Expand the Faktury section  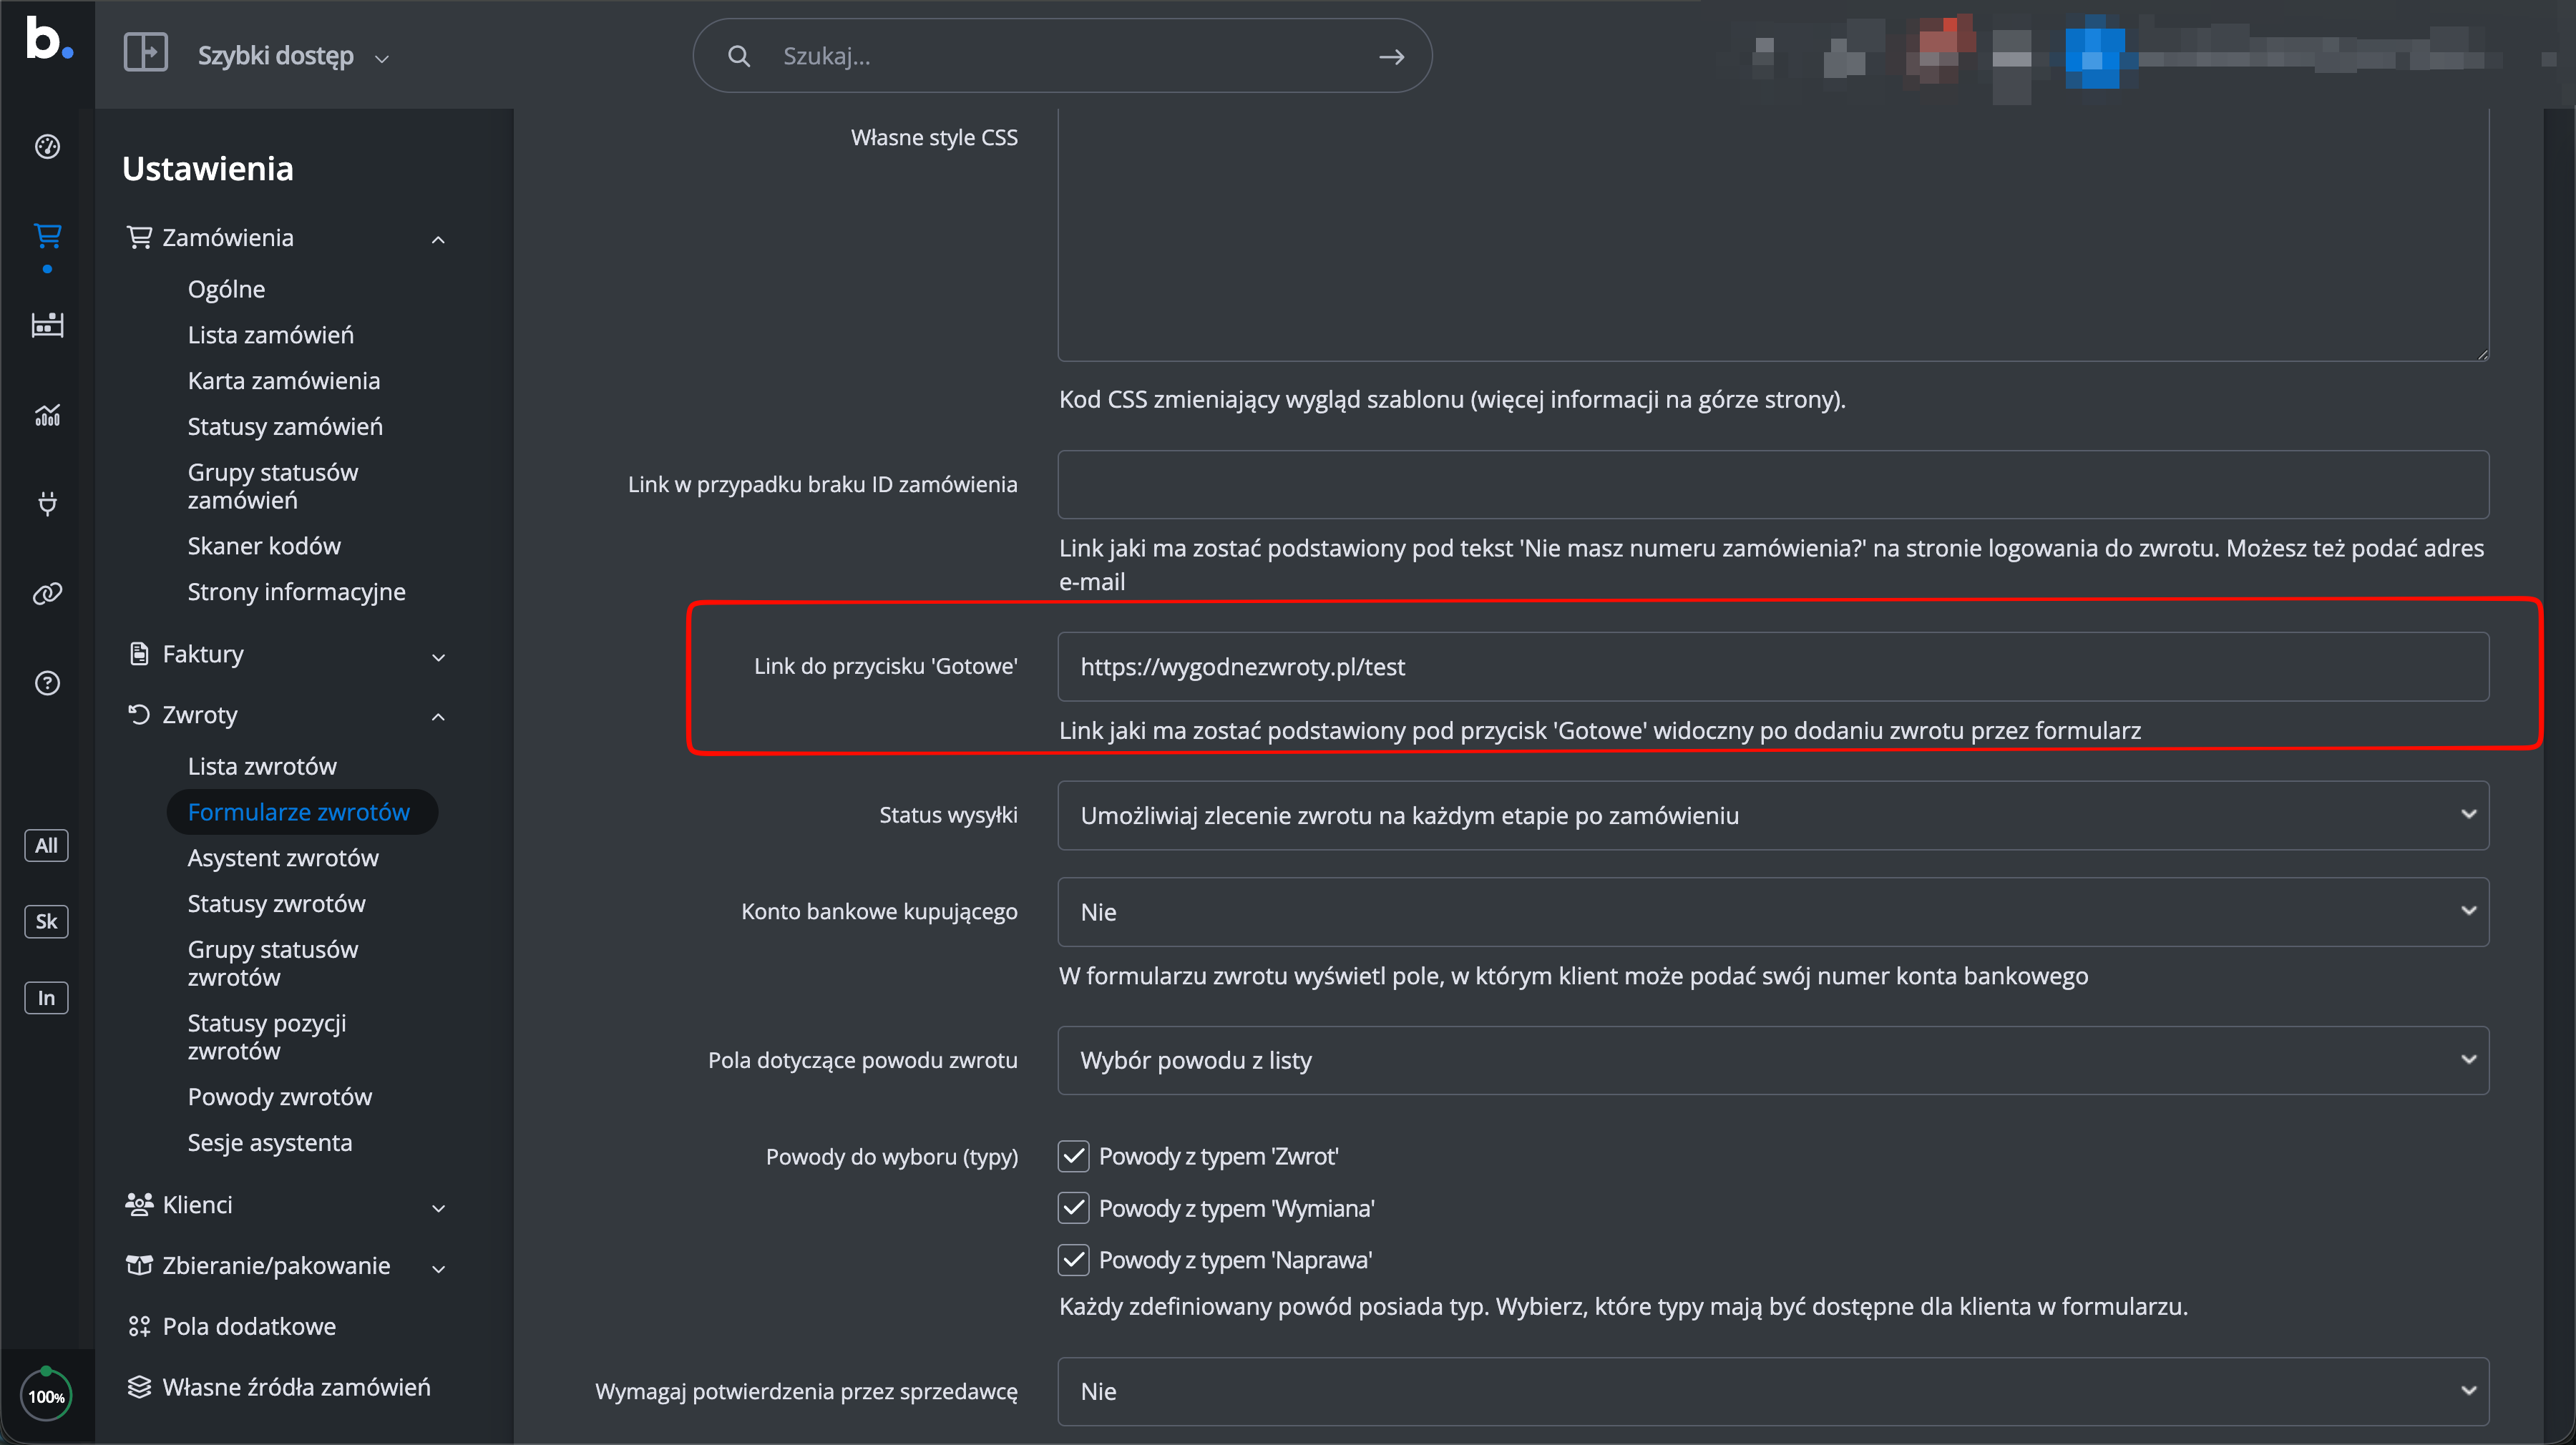(x=286, y=654)
